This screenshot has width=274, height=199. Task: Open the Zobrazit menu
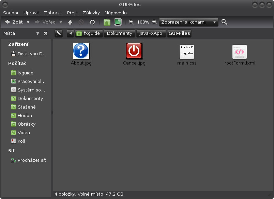(53, 13)
